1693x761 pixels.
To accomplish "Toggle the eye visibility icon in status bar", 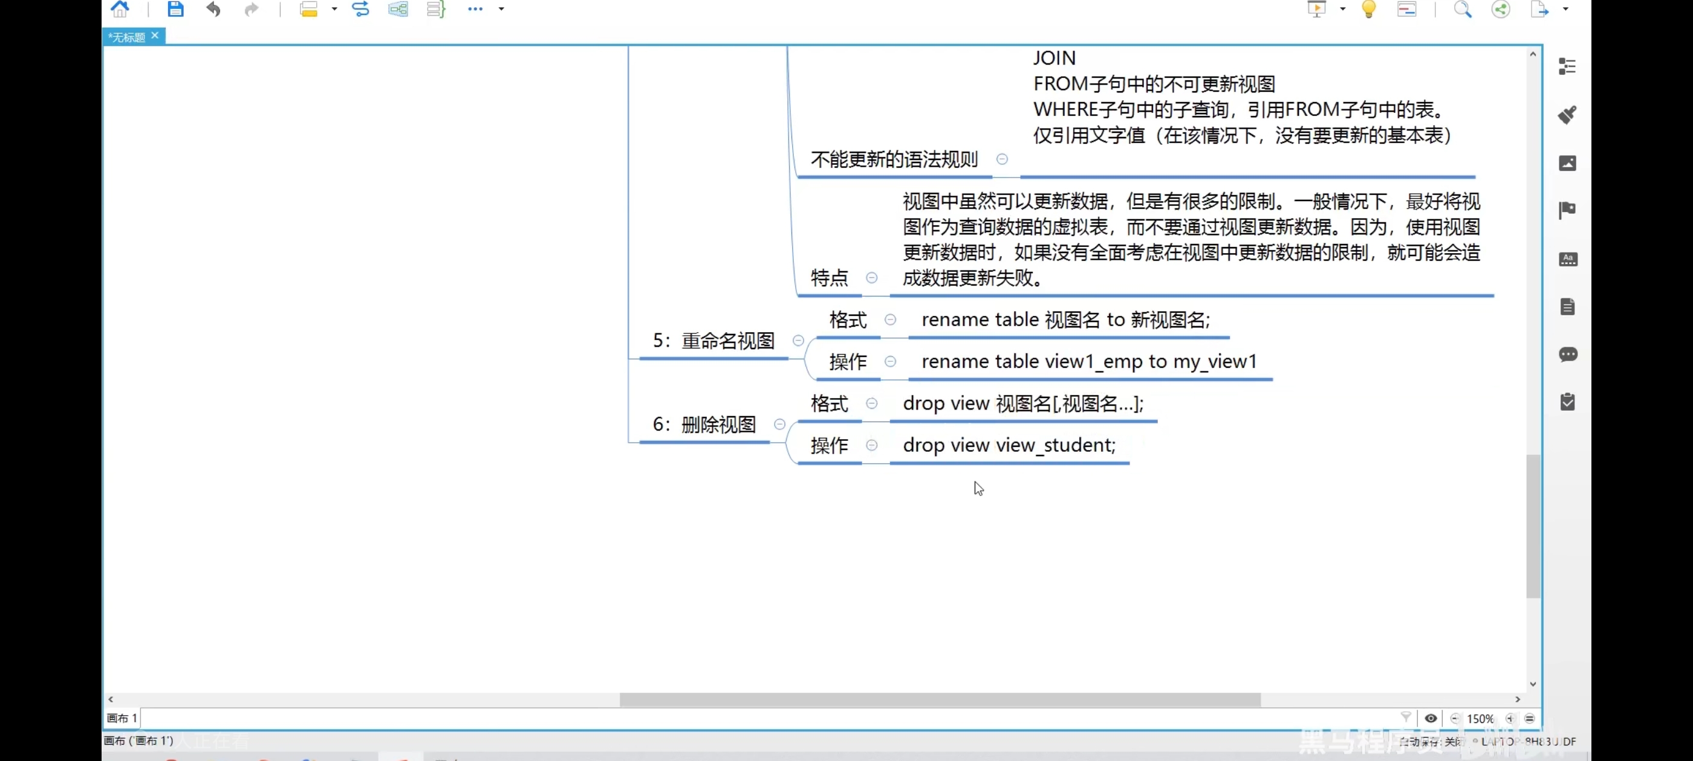I will [x=1430, y=718].
